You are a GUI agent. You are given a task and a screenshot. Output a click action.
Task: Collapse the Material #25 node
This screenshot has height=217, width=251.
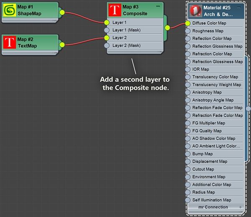(x=239, y=8)
